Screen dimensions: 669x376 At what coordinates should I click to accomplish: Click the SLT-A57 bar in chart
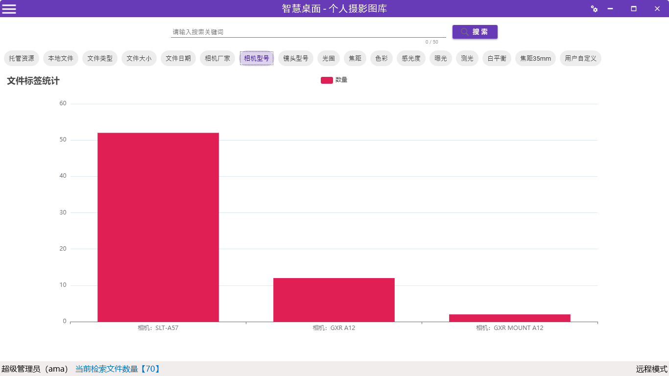(x=158, y=227)
